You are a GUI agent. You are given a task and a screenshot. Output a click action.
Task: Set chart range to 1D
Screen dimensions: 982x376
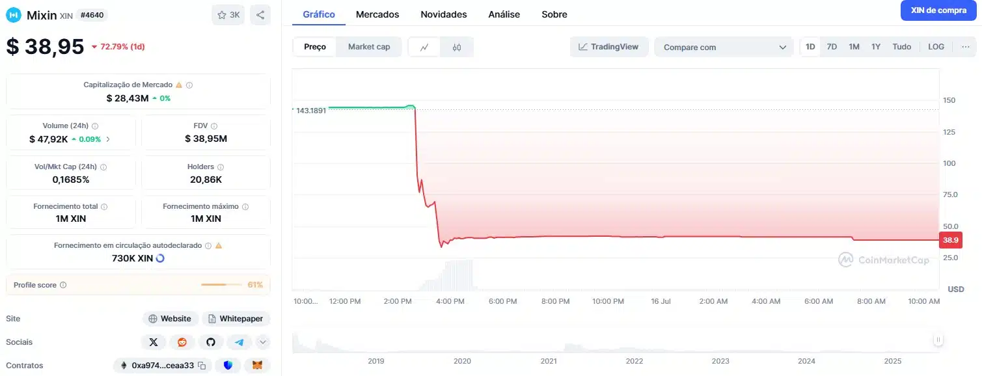[810, 47]
